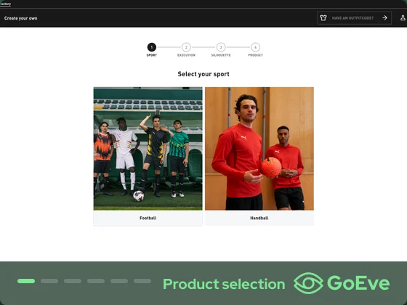Click the Product selection caption text
This screenshot has height=305, width=407.
[224, 284]
